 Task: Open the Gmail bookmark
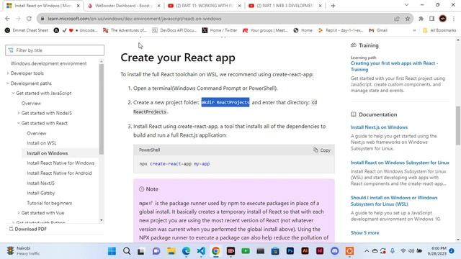click(x=378, y=30)
